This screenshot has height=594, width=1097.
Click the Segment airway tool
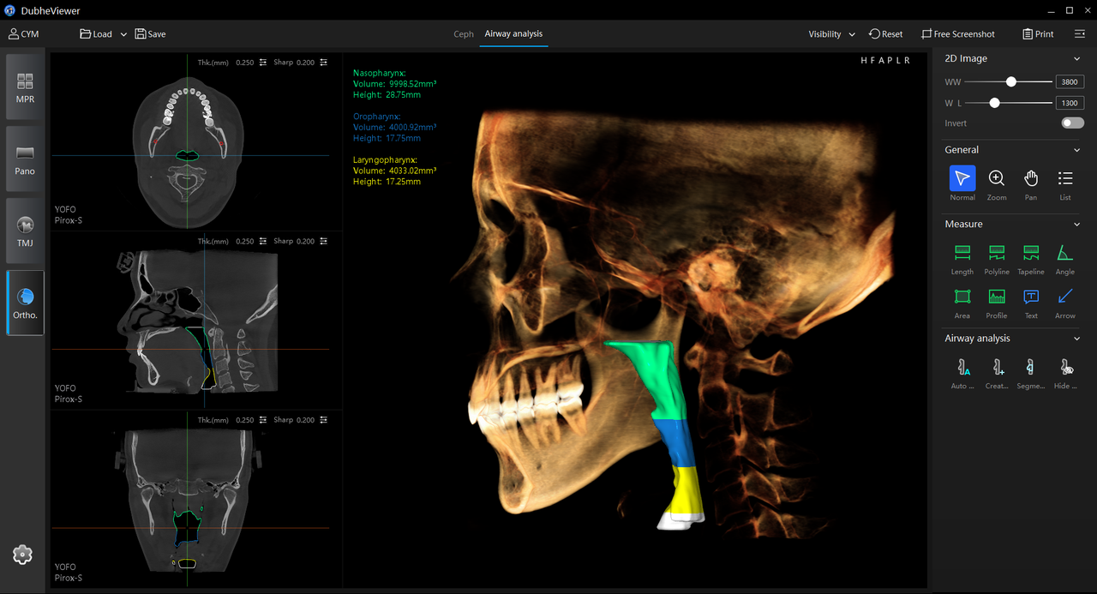1031,373
